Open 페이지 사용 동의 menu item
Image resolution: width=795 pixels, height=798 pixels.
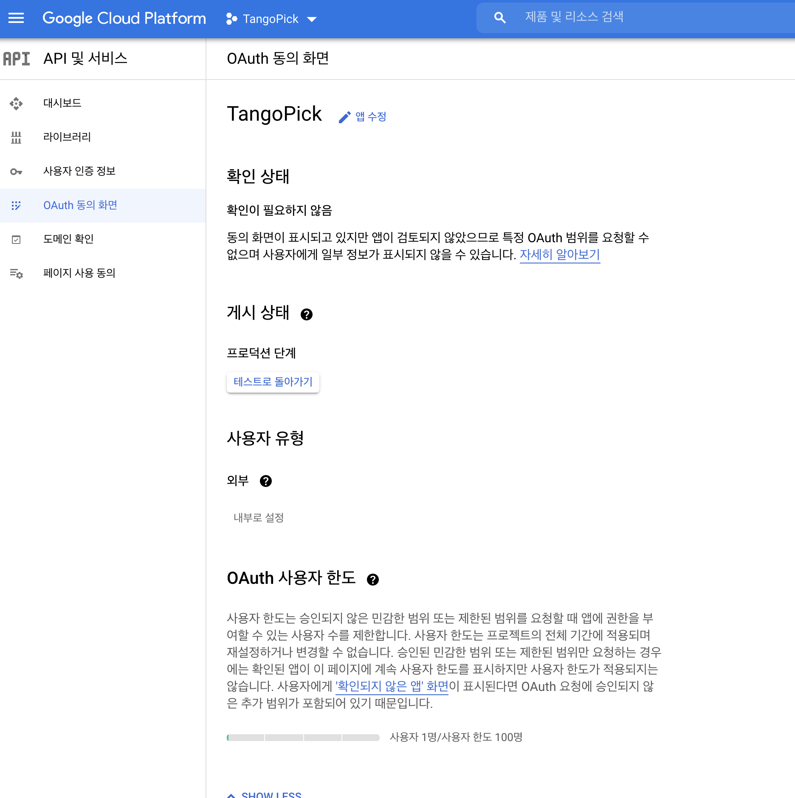(x=103, y=273)
